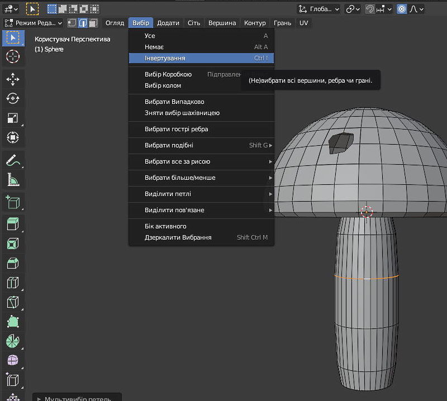Expand the Мультивибір петель panel
Viewport: 447px width, 401px height.
click(x=77, y=398)
